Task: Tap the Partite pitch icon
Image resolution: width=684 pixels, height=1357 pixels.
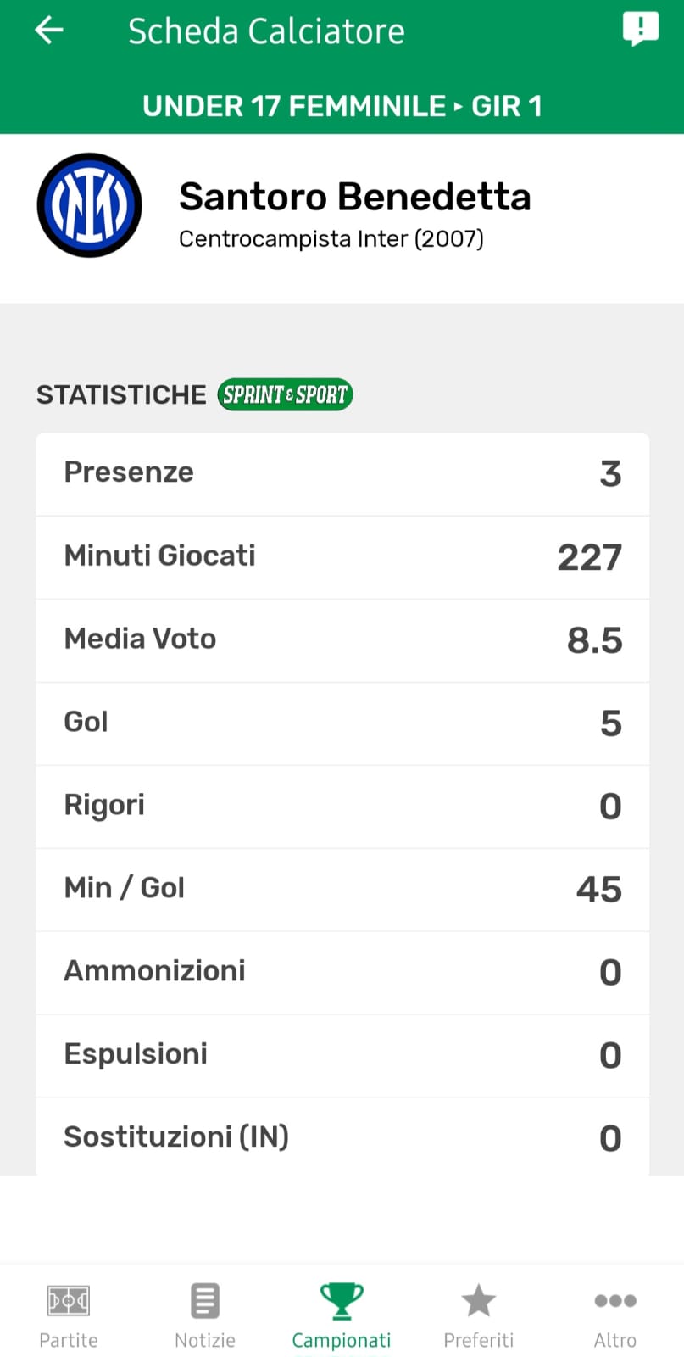Action: tap(69, 1300)
